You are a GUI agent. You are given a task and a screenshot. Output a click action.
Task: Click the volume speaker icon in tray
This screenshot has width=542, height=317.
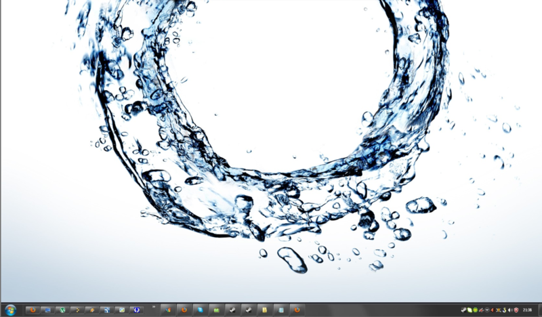click(x=509, y=310)
